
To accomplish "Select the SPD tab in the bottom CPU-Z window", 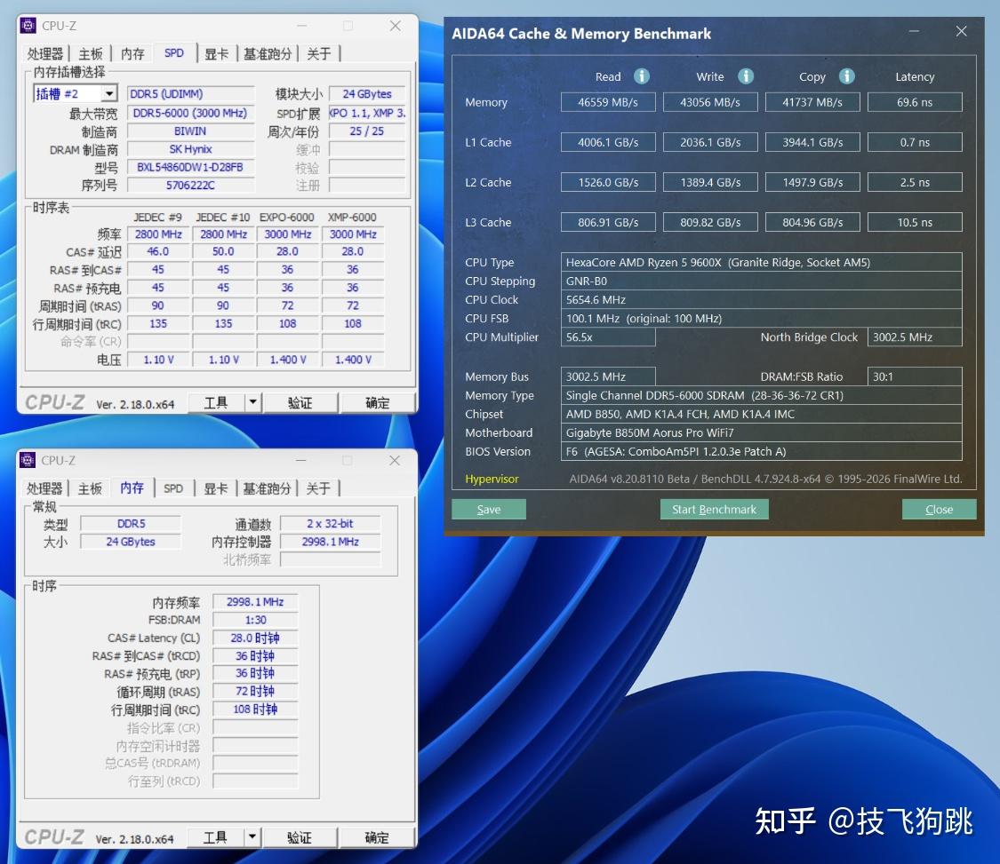I will [x=173, y=488].
